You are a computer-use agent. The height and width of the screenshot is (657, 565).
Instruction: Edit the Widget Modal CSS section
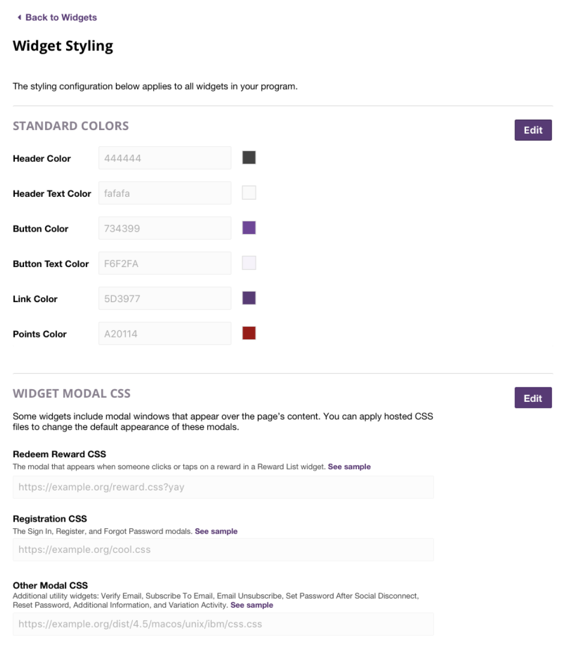[533, 398]
